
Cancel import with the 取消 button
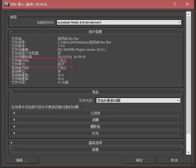coord(174,160)
